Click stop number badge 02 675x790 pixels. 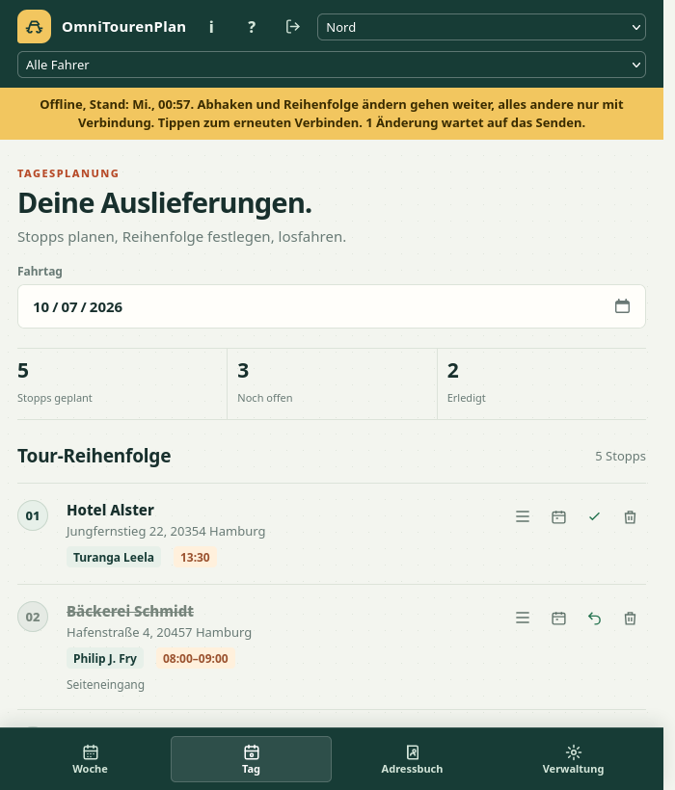[33, 617]
